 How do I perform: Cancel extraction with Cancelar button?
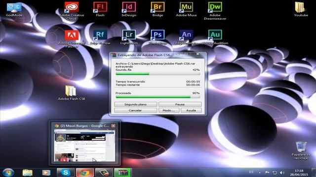135,110
